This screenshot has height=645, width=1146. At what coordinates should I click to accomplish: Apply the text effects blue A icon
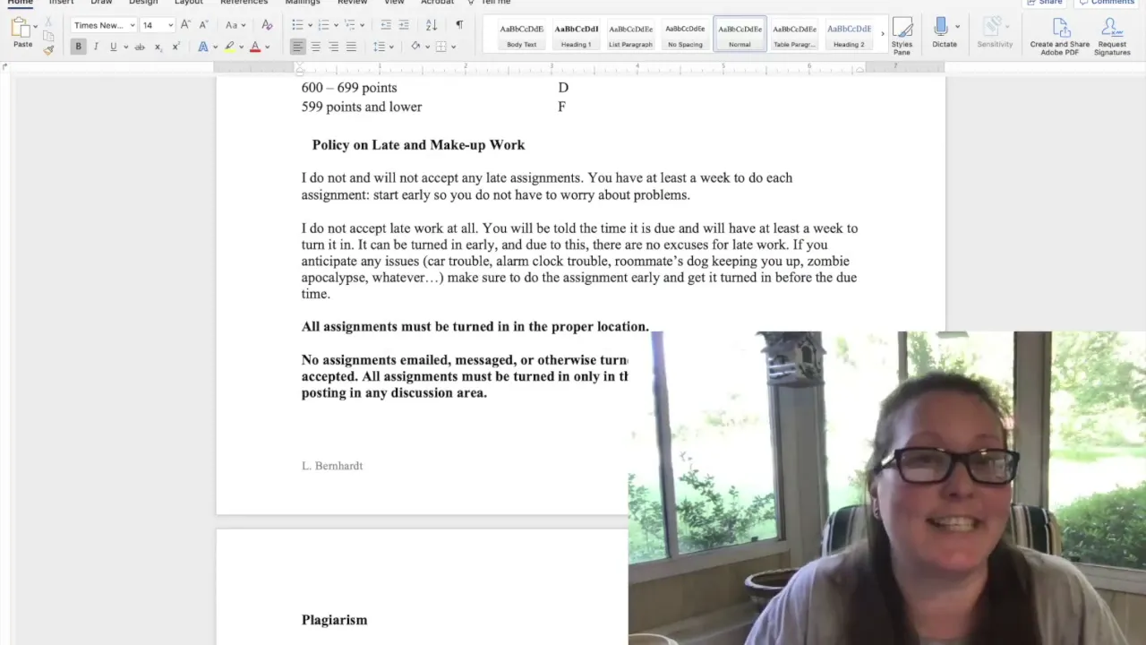(203, 47)
